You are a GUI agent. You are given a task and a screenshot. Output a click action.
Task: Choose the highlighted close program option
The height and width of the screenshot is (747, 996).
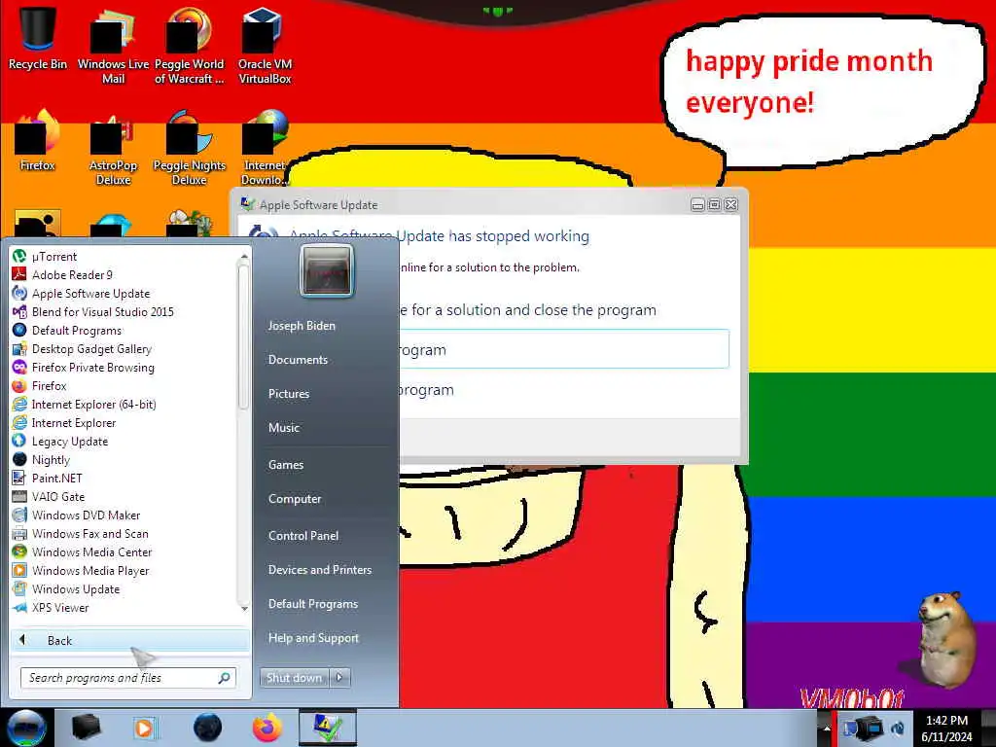(564, 349)
